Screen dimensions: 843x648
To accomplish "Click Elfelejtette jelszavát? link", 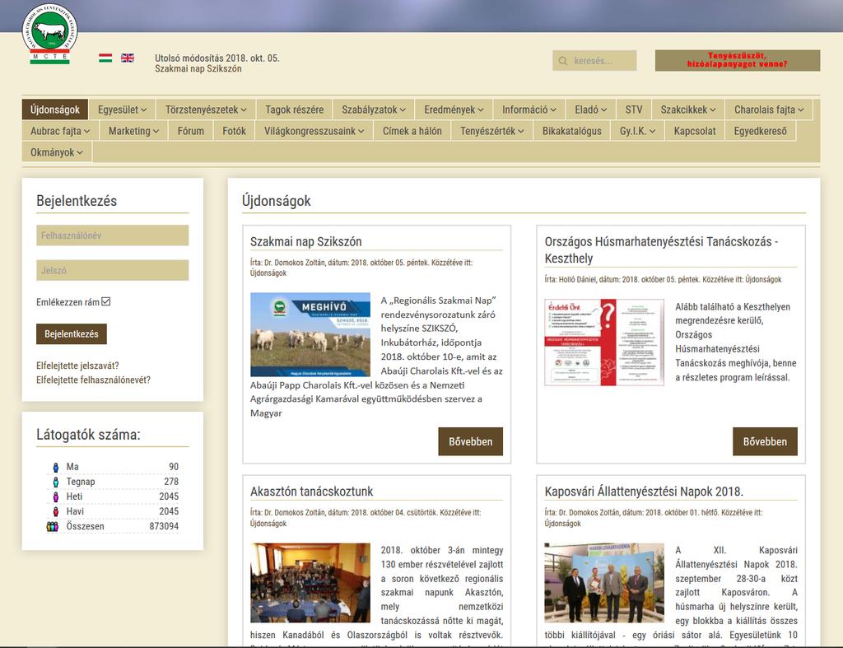I will click(x=77, y=366).
